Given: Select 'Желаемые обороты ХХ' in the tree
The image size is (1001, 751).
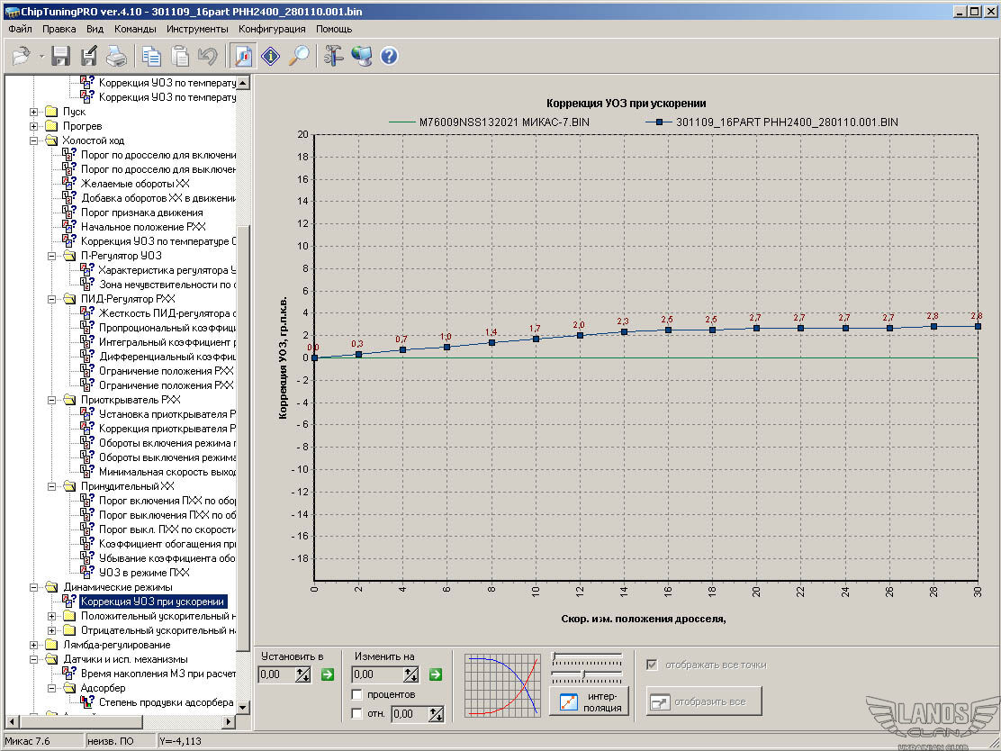Looking at the screenshot, I should tap(135, 184).
